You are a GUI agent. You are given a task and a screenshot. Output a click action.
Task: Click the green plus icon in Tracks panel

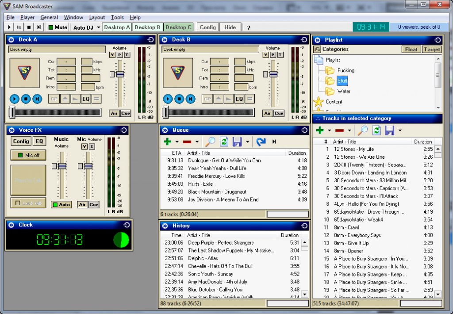coord(320,130)
